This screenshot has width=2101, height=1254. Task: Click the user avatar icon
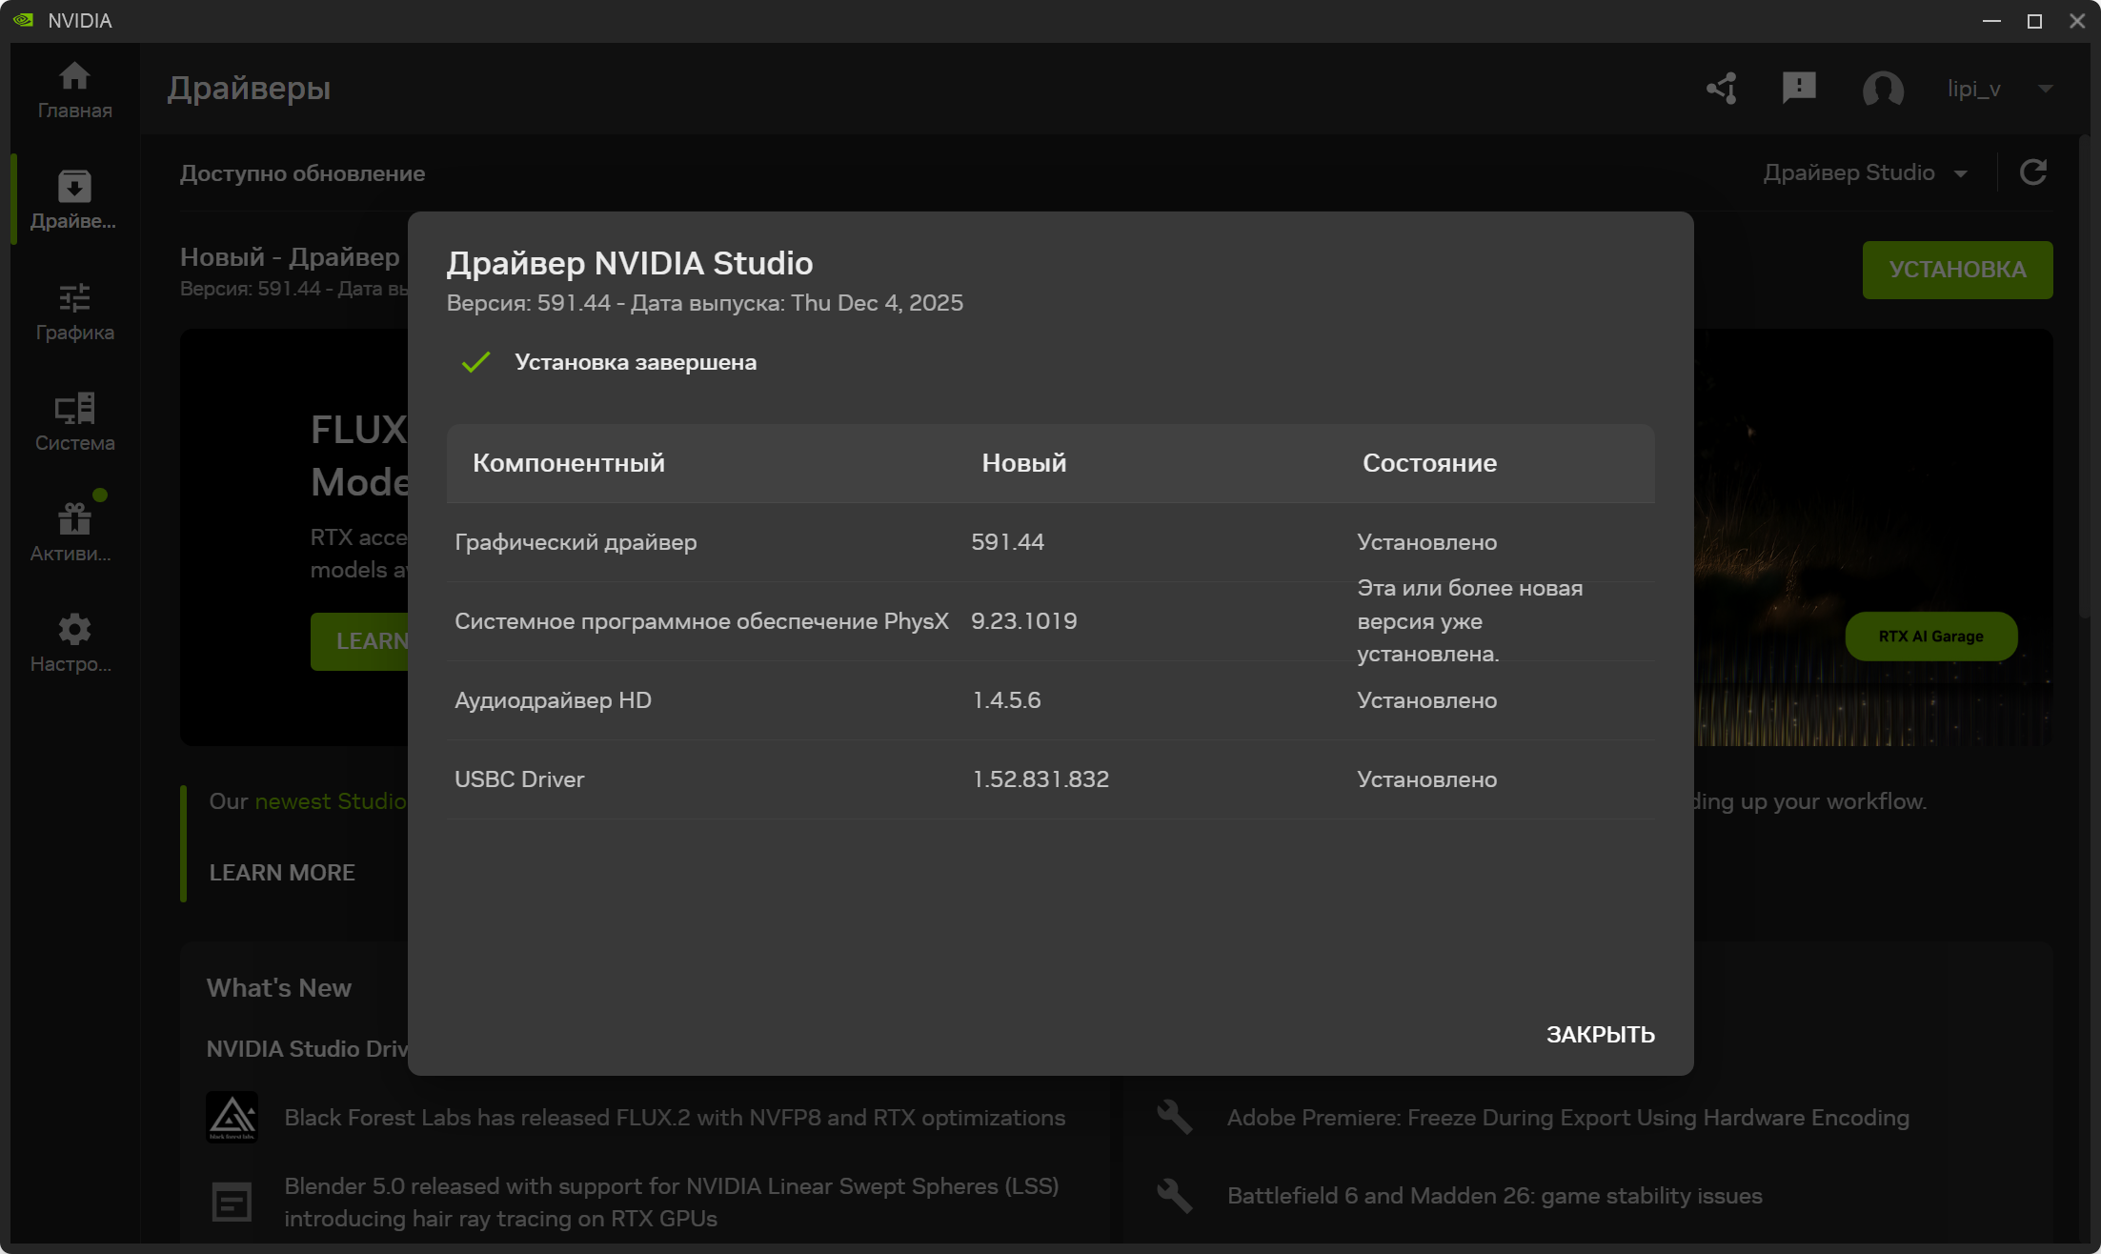pos(1883,89)
